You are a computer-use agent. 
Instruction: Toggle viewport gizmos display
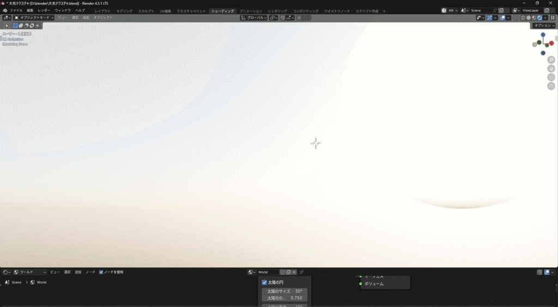(x=490, y=18)
